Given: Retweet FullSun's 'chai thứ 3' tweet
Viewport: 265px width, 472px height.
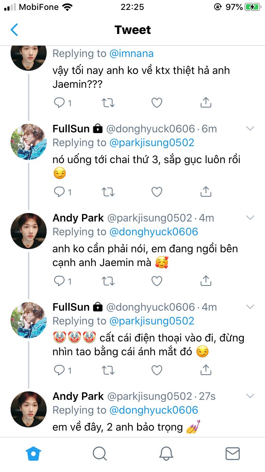Looking at the screenshot, I should (x=108, y=192).
